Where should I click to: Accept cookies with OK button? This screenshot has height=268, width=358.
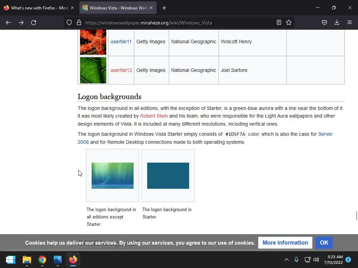[x=324, y=243]
